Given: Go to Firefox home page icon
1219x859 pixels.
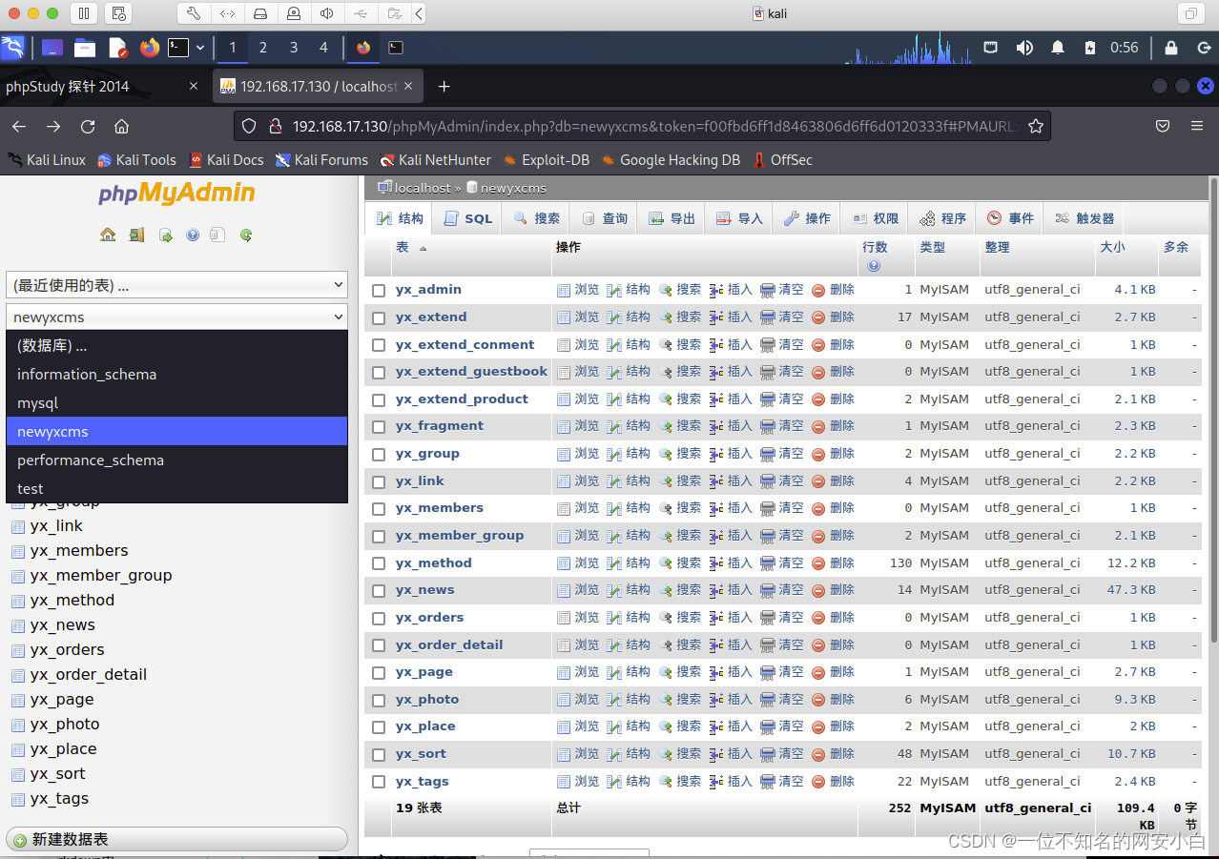Looking at the screenshot, I should coord(121,126).
